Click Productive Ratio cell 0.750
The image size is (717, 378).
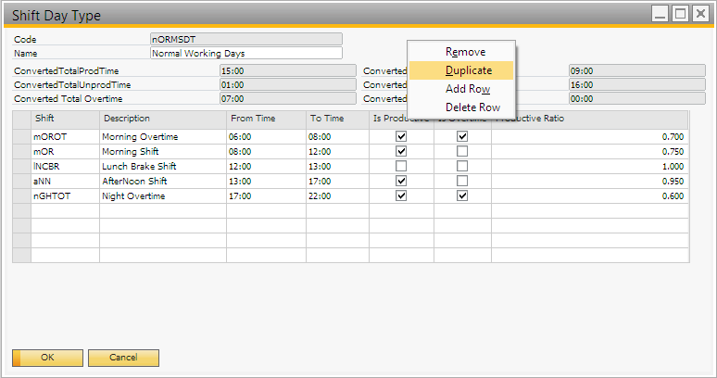589,151
